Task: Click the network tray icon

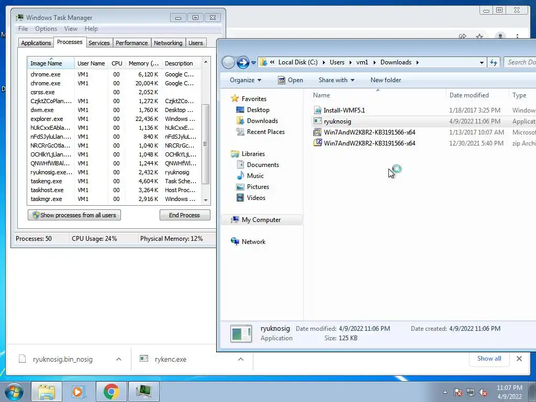Action: point(471,392)
